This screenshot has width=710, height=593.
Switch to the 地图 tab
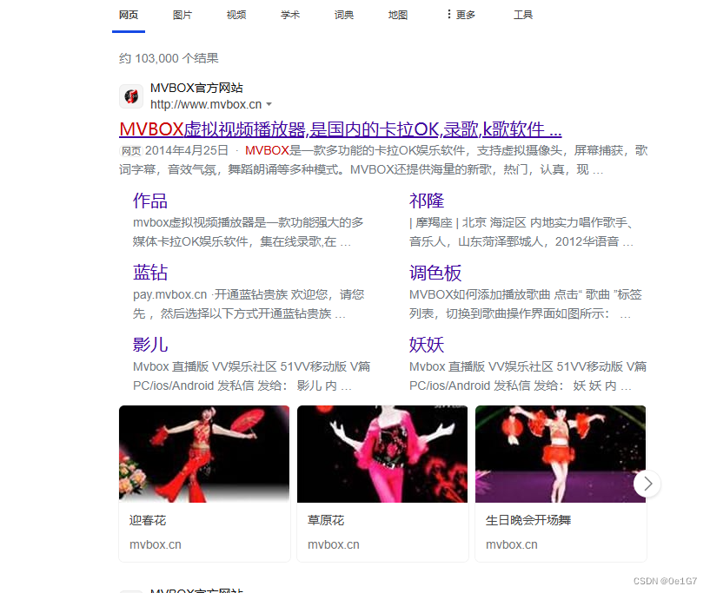pos(398,15)
